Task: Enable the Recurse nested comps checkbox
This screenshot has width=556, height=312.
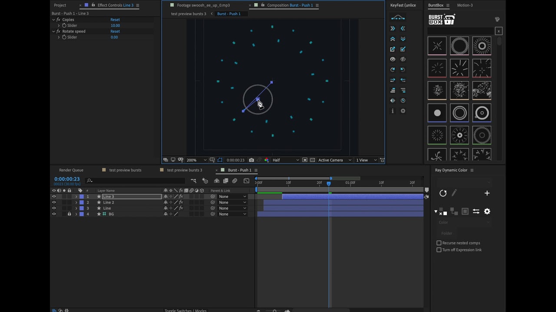Action: [439, 243]
